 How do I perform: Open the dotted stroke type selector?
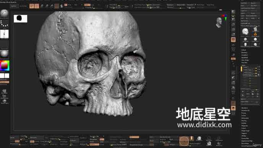(4, 23)
